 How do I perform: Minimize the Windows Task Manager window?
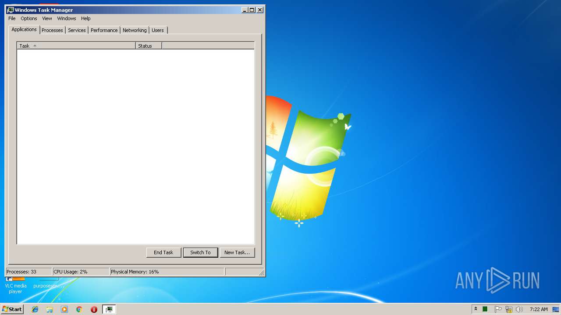[x=244, y=10]
